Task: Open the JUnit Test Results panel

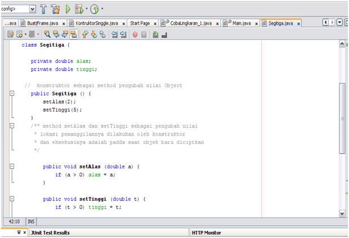Action: click(x=50, y=233)
